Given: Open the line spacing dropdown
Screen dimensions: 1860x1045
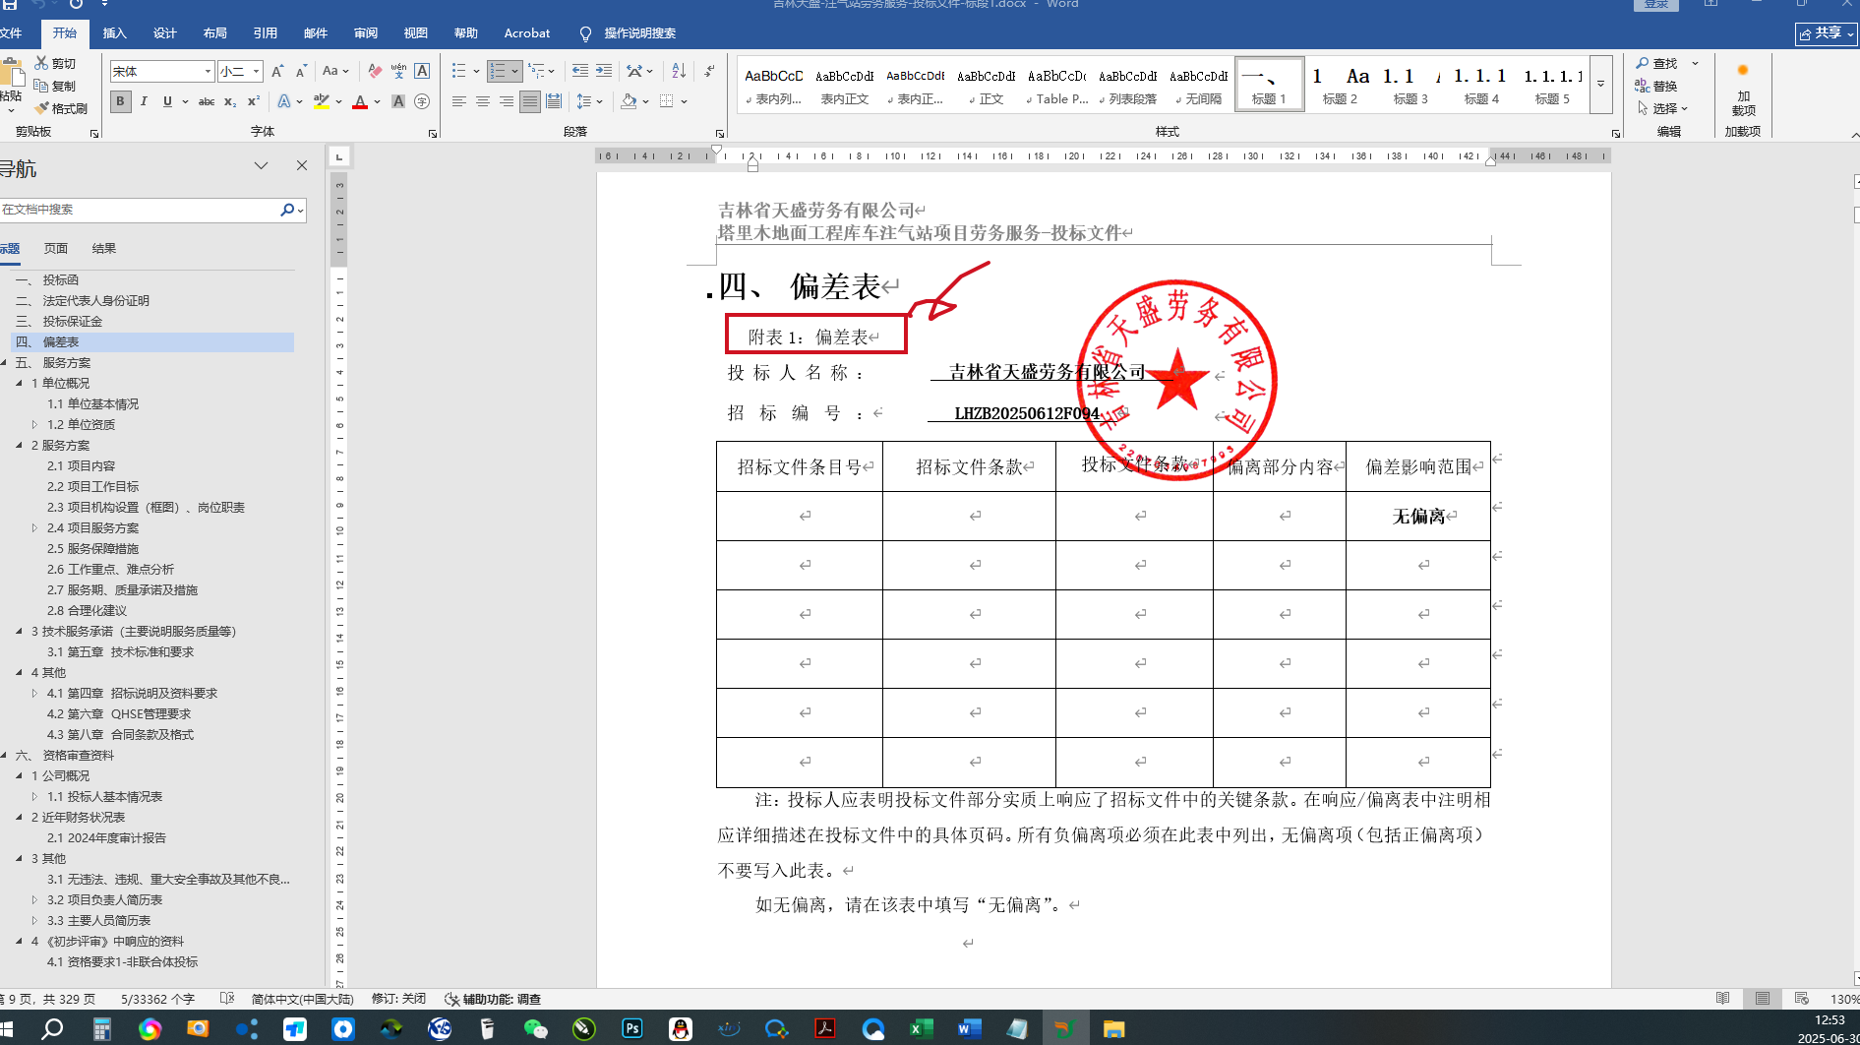Looking at the screenshot, I should [588, 101].
